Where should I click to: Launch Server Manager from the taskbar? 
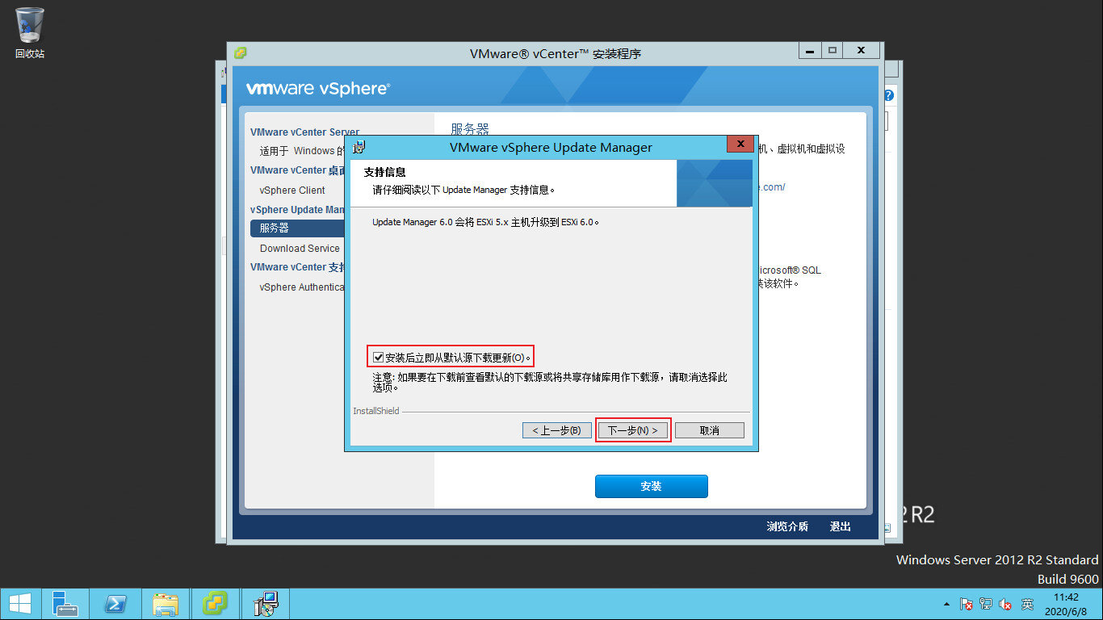(65, 603)
